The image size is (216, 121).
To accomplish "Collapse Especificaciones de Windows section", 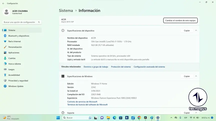I will [x=196, y=76].
